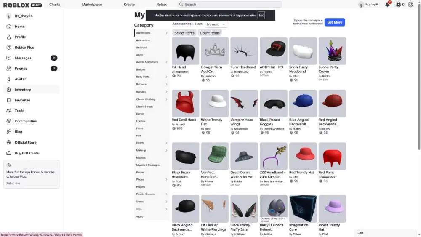Click the Roblox Select logo
This screenshot has width=421, height=237.
tap(22, 5)
